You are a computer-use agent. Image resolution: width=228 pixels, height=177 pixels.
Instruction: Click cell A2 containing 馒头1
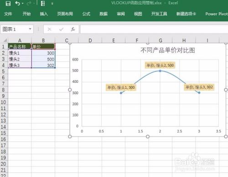click(x=20, y=53)
